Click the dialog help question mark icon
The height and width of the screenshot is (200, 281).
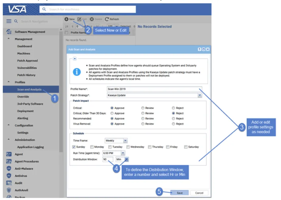point(199,49)
